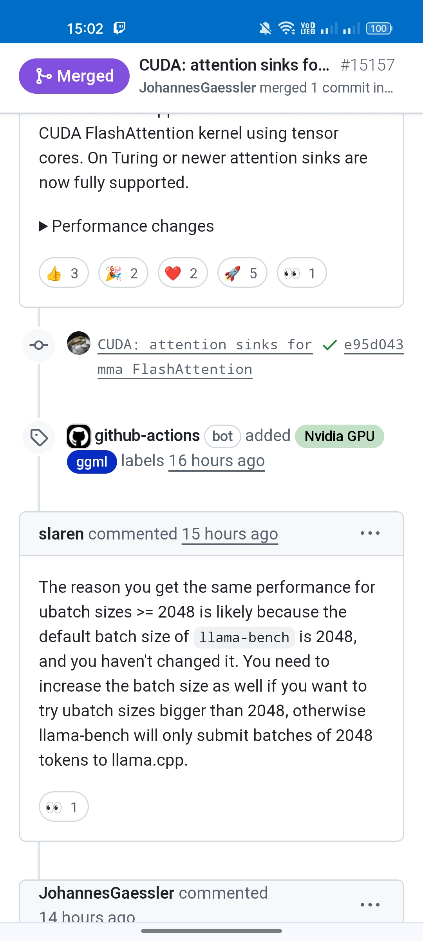
Task: Tap the label tag timeline icon
Action: point(39,438)
